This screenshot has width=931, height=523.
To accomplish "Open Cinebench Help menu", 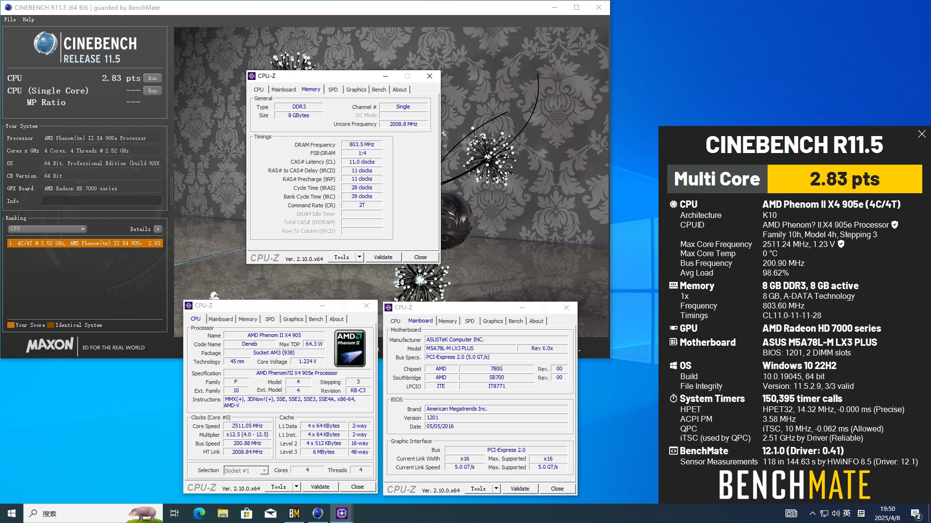I will click(28, 19).
